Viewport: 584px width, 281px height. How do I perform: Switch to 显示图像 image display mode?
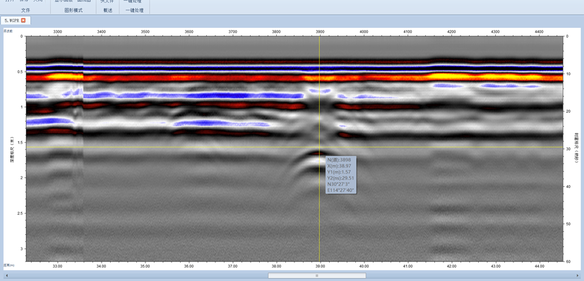coord(64,1)
